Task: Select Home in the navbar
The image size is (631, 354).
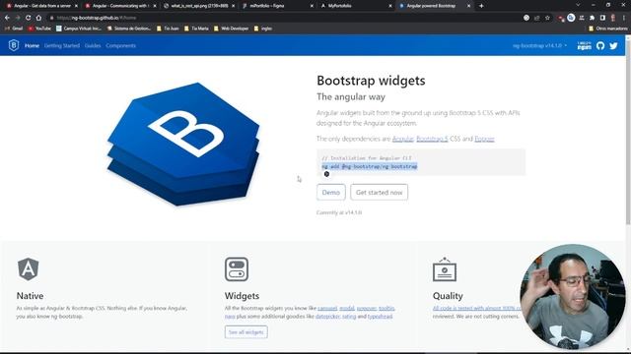Action: coord(32,46)
